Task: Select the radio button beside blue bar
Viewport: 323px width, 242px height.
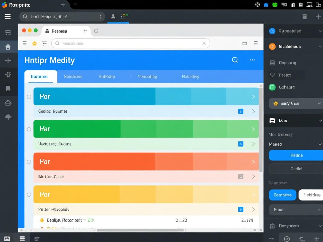Action: 29,97
